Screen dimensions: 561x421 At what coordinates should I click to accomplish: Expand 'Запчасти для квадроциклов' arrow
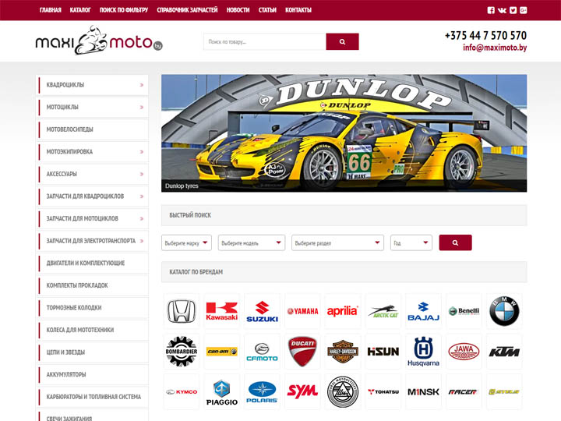(x=142, y=196)
